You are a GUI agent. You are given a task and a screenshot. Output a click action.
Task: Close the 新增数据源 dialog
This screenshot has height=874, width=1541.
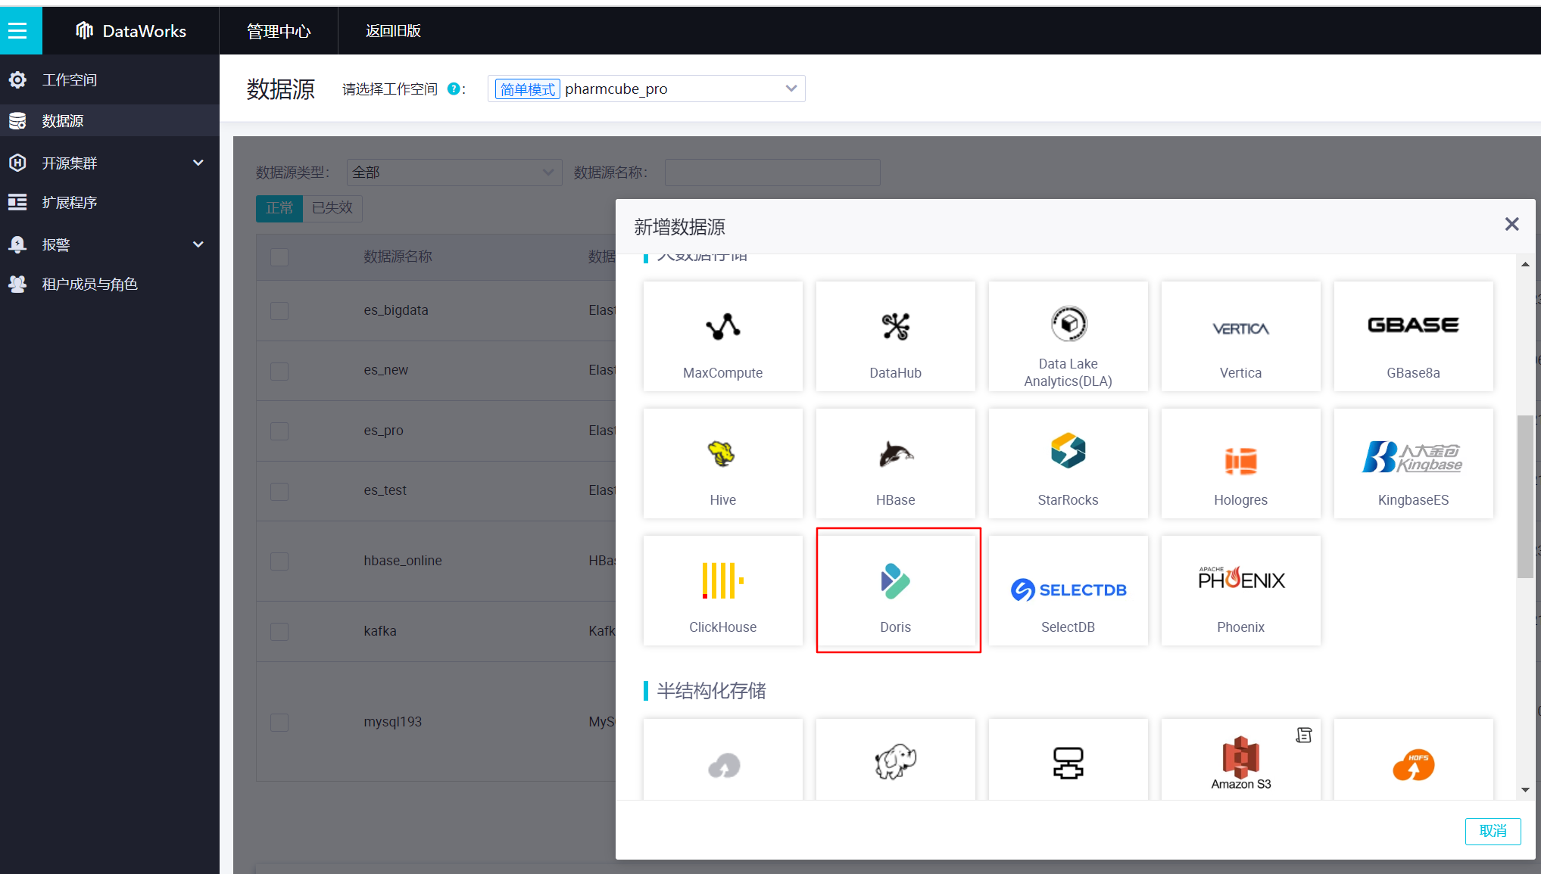point(1511,224)
